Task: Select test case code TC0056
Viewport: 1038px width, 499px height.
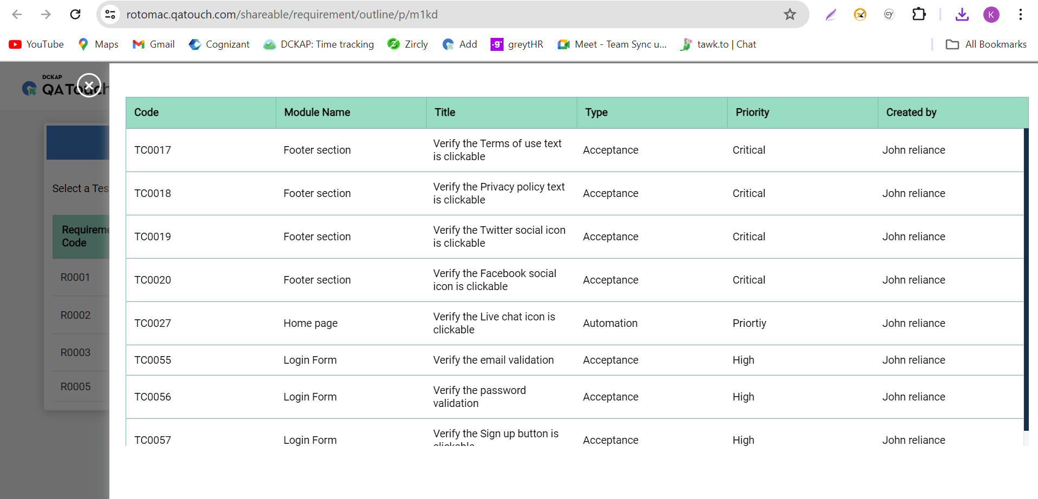Action: click(x=153, y=397)
